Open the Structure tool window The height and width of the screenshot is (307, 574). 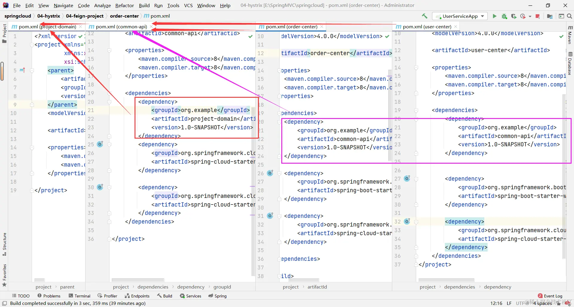point(4,244)
